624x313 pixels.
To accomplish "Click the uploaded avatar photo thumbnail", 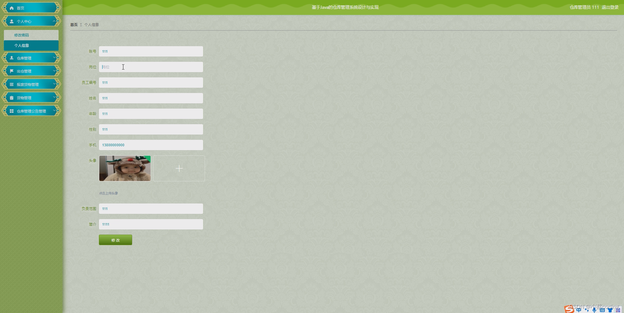I will tap(125, 168).
